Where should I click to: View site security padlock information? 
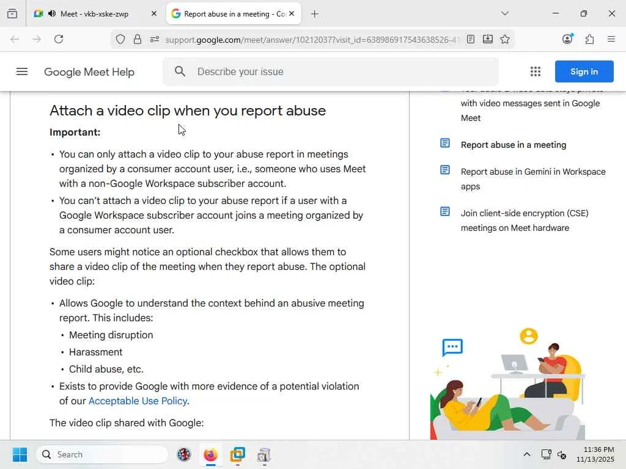point(138,39)
